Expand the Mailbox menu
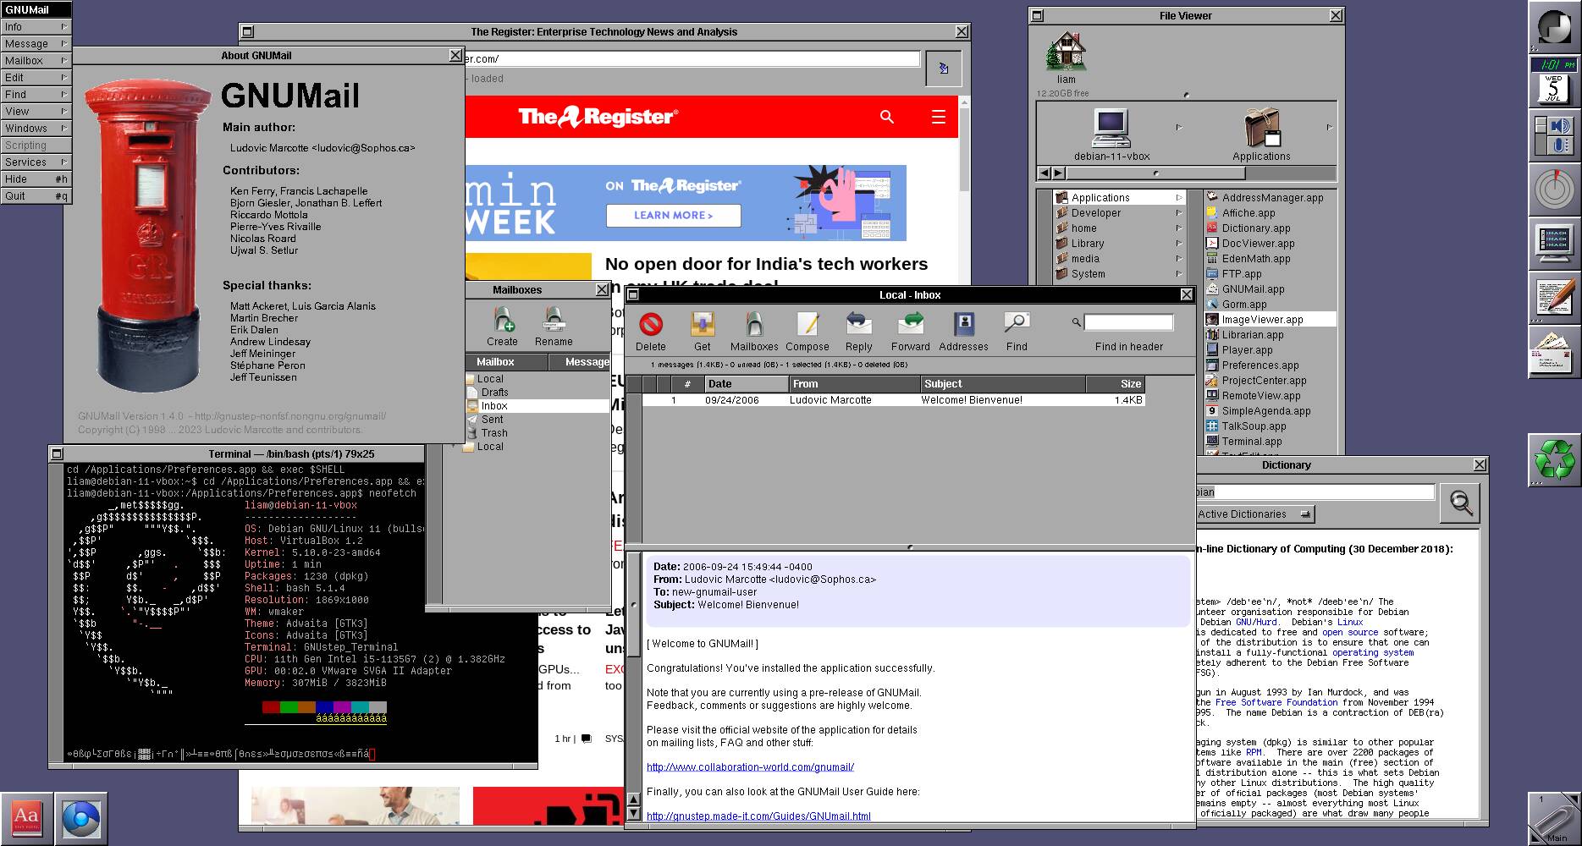This screenshot has height=846, width=1582. 36,61
